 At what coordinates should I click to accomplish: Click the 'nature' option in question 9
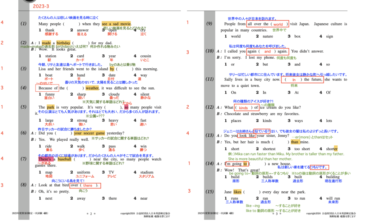tap(268, 36)
